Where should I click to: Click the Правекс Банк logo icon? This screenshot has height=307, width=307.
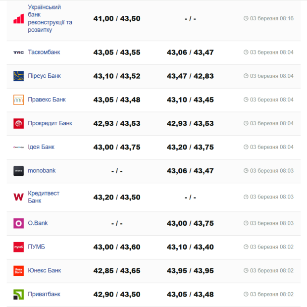pyautogui.click(x=18, y=100)
